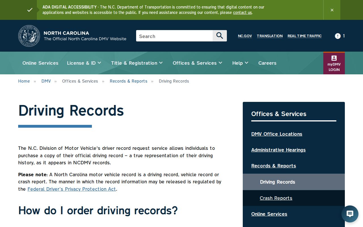This screenshot has height=227, width=363.
Task: Click the myDMV Login button
Action: pos(334,63)
